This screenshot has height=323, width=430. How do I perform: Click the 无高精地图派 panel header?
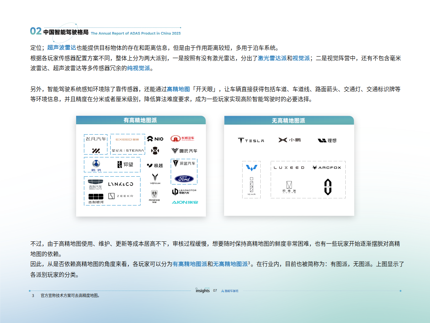(288, 121)
